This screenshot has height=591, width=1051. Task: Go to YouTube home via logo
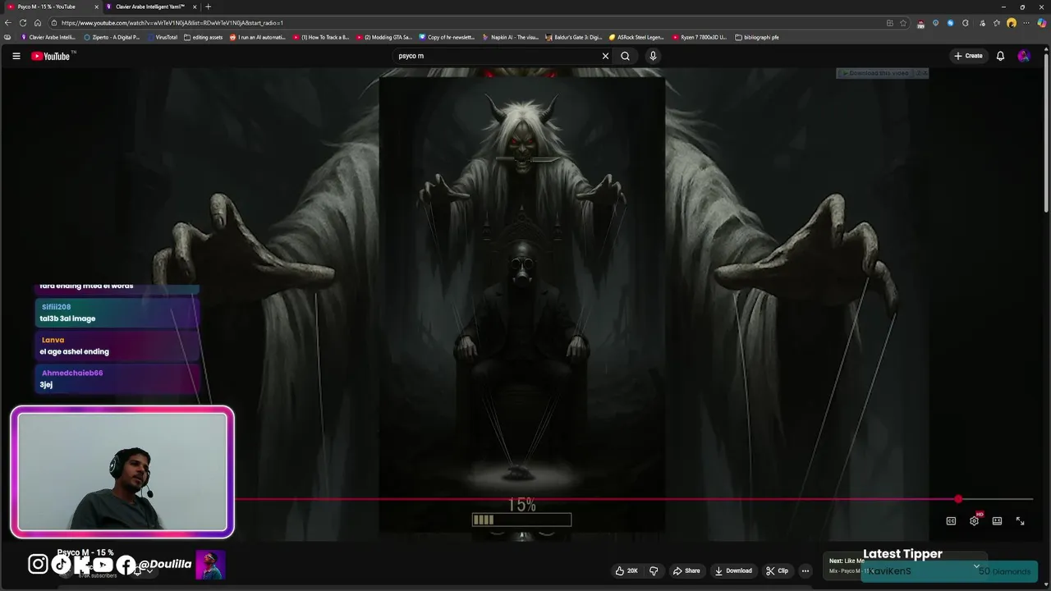pyautogui.click(x=52, y=56)
